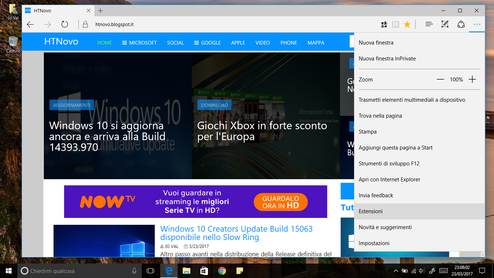Select Aggiungi questa pagina a Start

420,148
